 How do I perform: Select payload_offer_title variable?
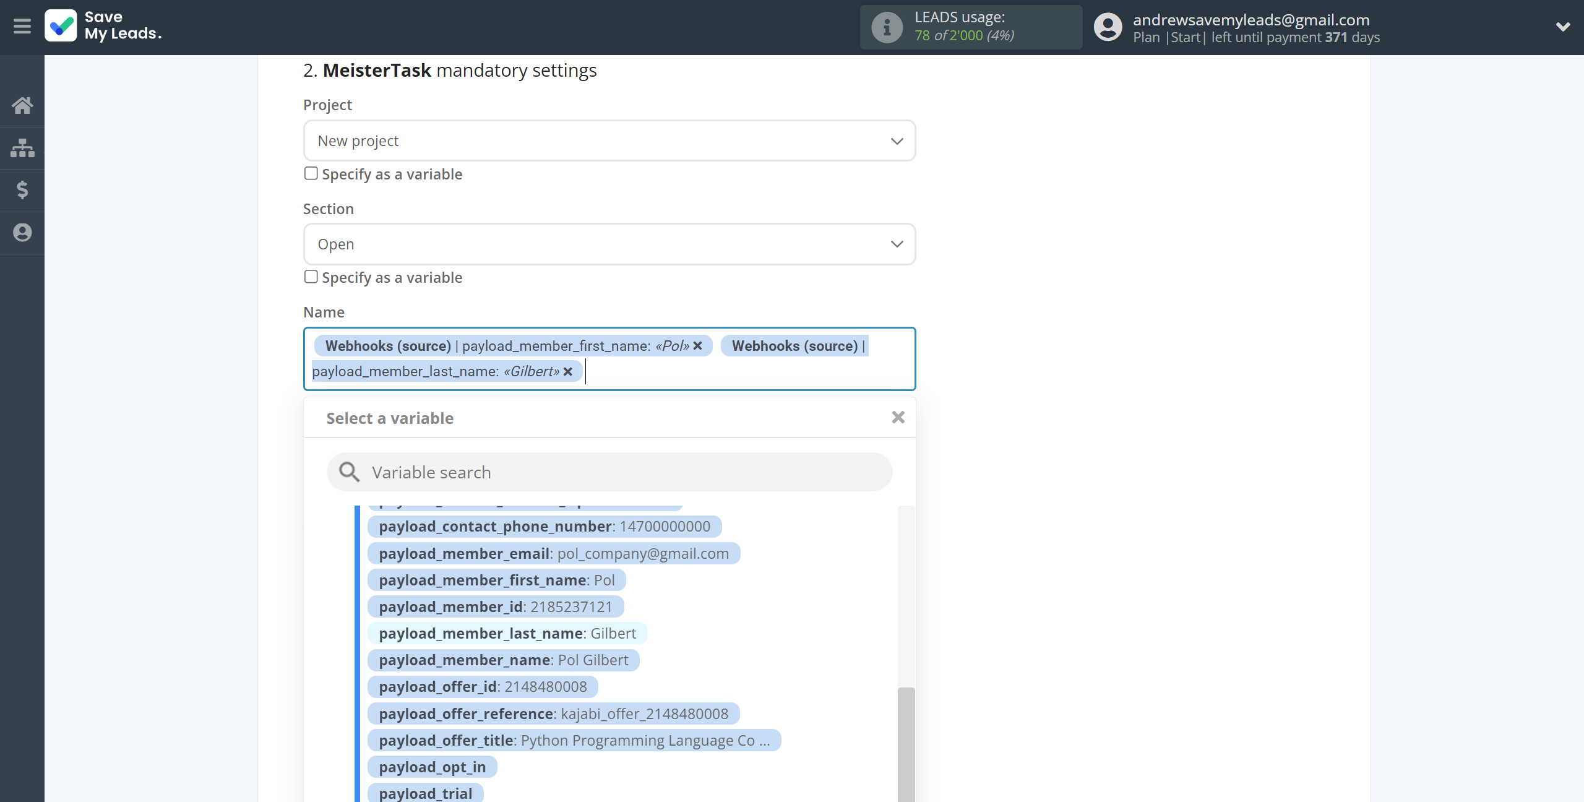pos(574,740)
